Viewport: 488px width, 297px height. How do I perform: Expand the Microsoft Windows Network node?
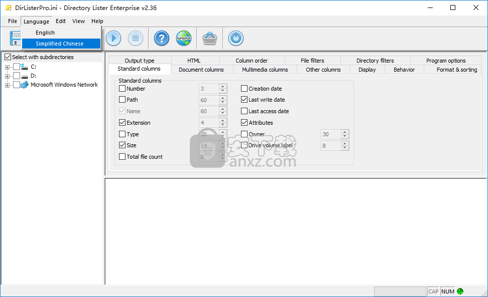click(x=8, y=85)
